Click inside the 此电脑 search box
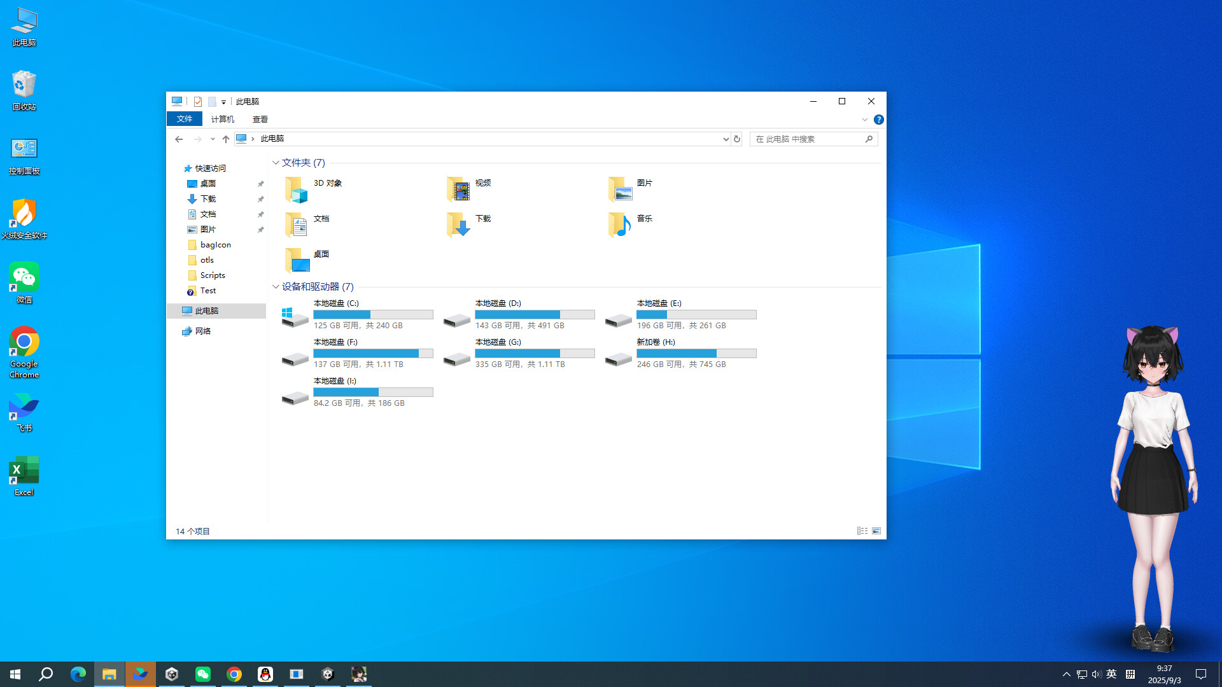 tap(808, 139)
